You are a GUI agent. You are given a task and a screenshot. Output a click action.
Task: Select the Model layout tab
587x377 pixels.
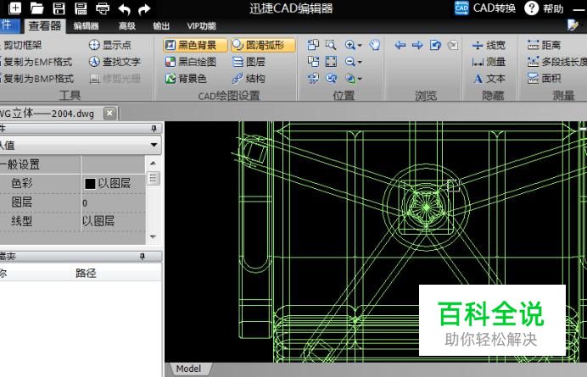188,369
